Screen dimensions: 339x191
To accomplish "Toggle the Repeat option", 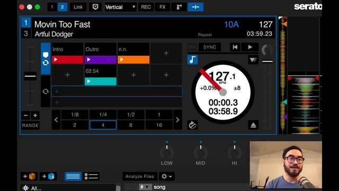I will click(205, 34).
